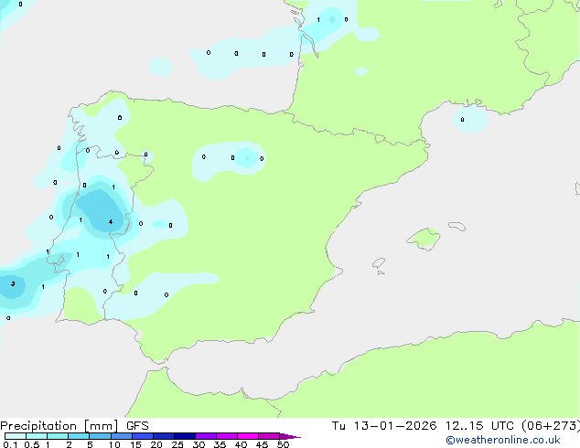Viewport: 580px width, 448px height.
Task: Click the '4' precipitation value over Portugal
Action: pos(111,222)
